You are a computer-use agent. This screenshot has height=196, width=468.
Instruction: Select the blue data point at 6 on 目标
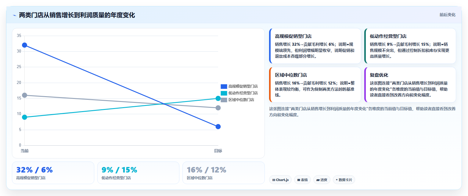(218, 127)
